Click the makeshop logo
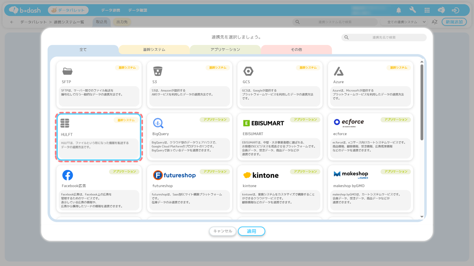This screenshot has height=266, width=474. click(x=351, y=174)
